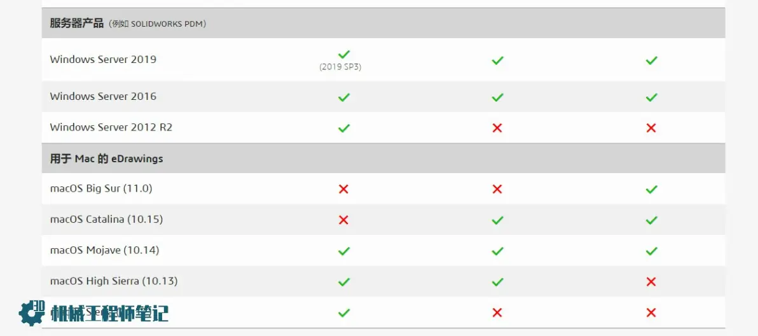Click the 服务器产品 section header

77,23
